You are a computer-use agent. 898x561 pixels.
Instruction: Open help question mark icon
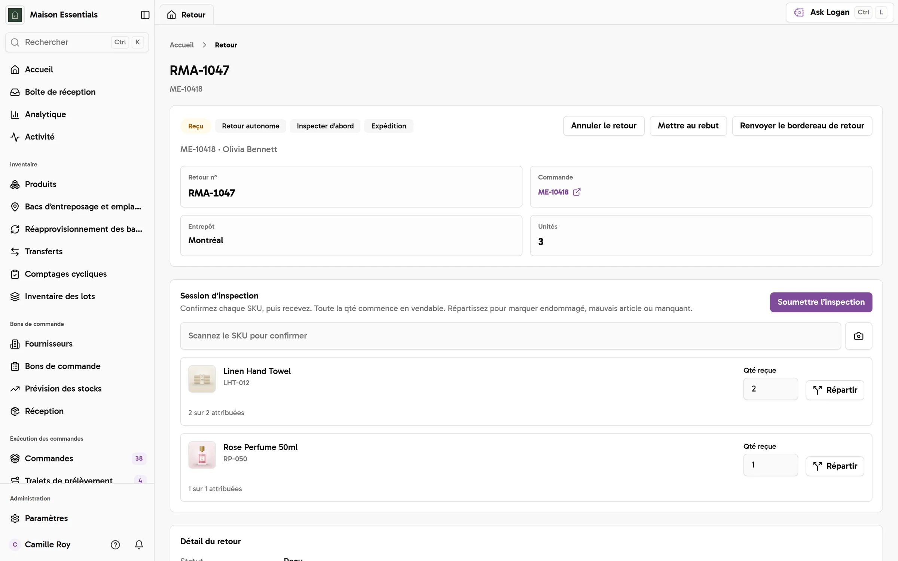[x=115, y=545]
